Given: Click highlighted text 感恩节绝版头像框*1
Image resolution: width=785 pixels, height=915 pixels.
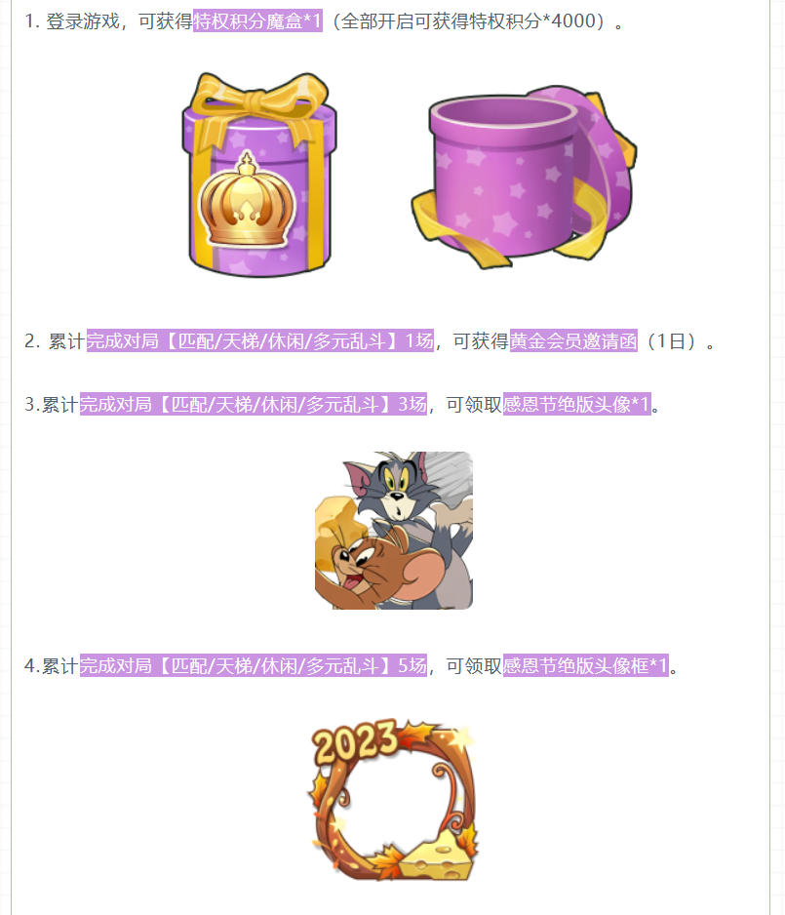Looking at the screenshot, I should (585, 666).
